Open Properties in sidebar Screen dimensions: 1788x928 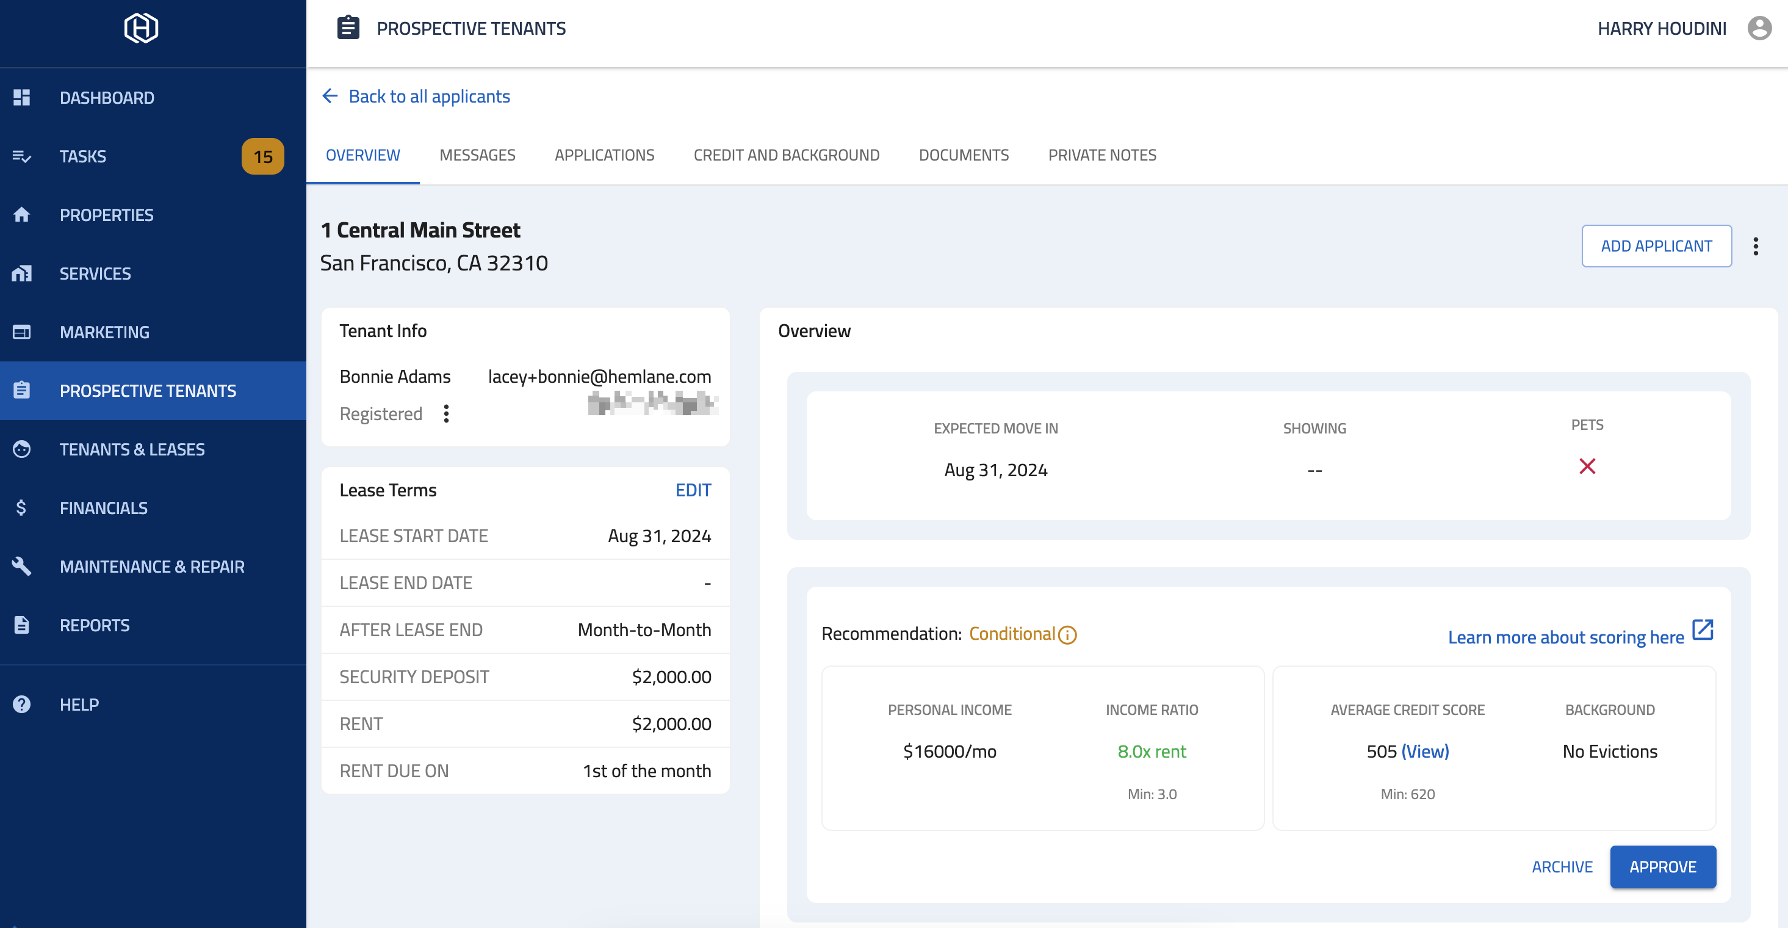coord(153,215)
